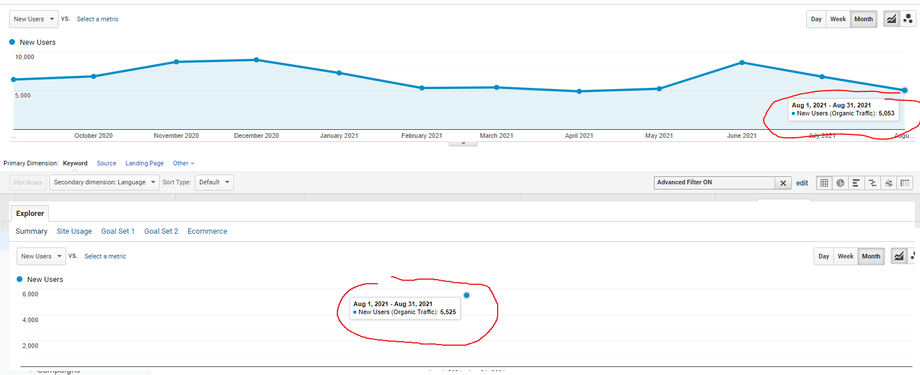
Task: Click the 10,000 y-axis label
Action: pyautogui.click(x=25, y=57)
